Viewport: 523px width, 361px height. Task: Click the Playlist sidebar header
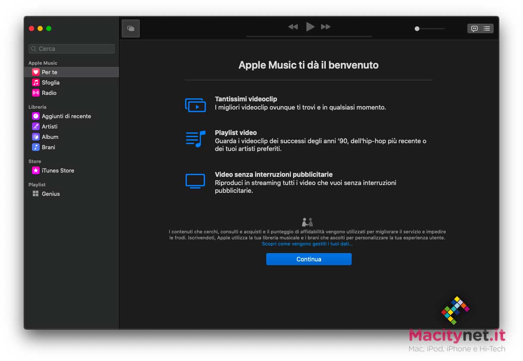click(x=37, y=185)
